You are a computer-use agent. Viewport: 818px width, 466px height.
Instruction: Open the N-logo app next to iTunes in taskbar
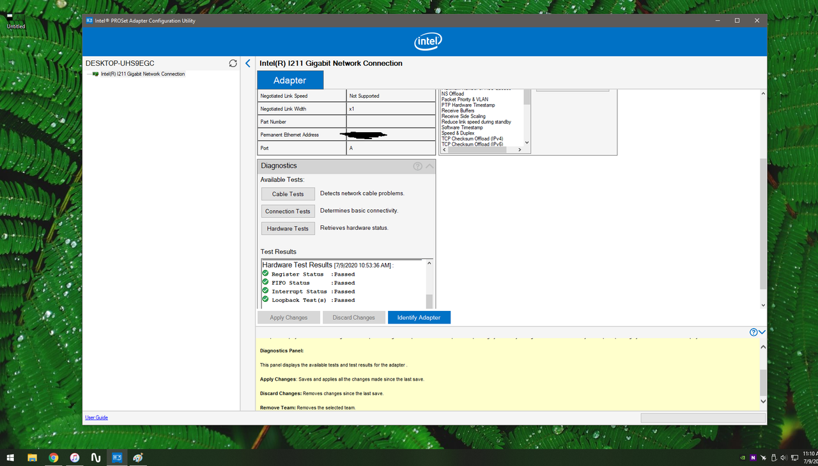[x=96, y=458]
